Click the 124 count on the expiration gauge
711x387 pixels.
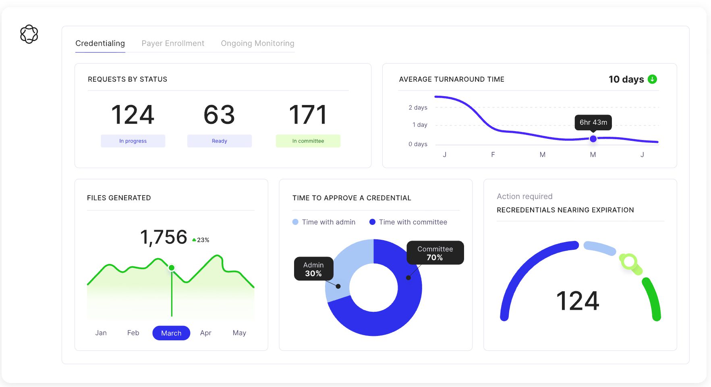[578, 301]
